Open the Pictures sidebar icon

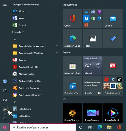point(5,100)
